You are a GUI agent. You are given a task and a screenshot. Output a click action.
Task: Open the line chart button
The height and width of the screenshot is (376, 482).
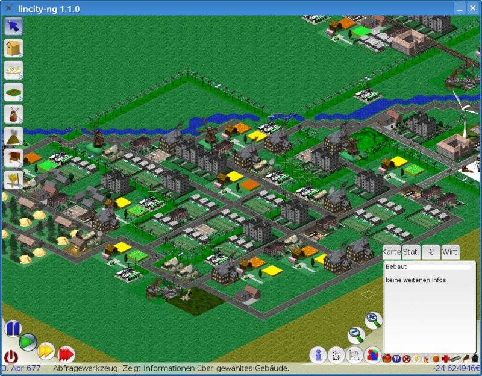pyautogui.click(x=354, y=355)
